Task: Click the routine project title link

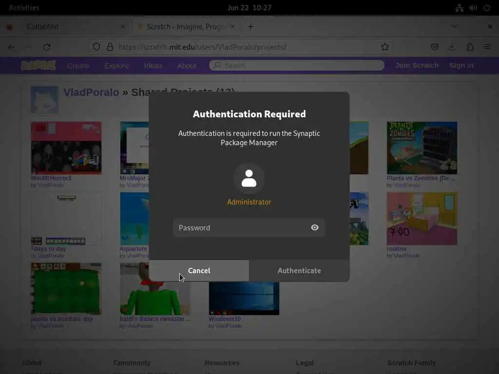Action: click(396, 248)
